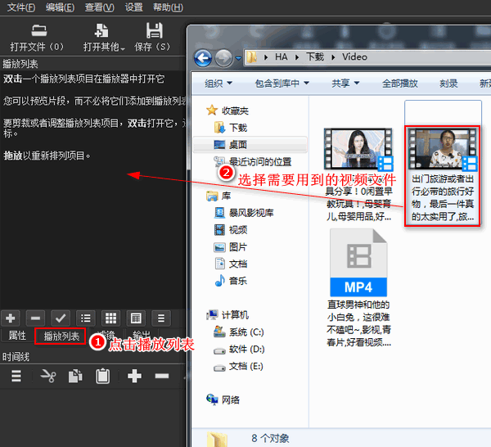Click the 8 个对象 status text
The image size is (491, 447).
pyautogui.click(x=270, y=438)
